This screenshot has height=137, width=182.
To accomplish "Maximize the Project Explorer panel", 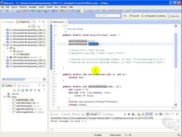I will tap(44, 22).
